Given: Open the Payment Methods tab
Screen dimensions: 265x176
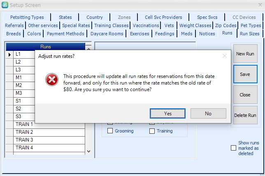Looking at the screenshot, I should pos(65,34).
